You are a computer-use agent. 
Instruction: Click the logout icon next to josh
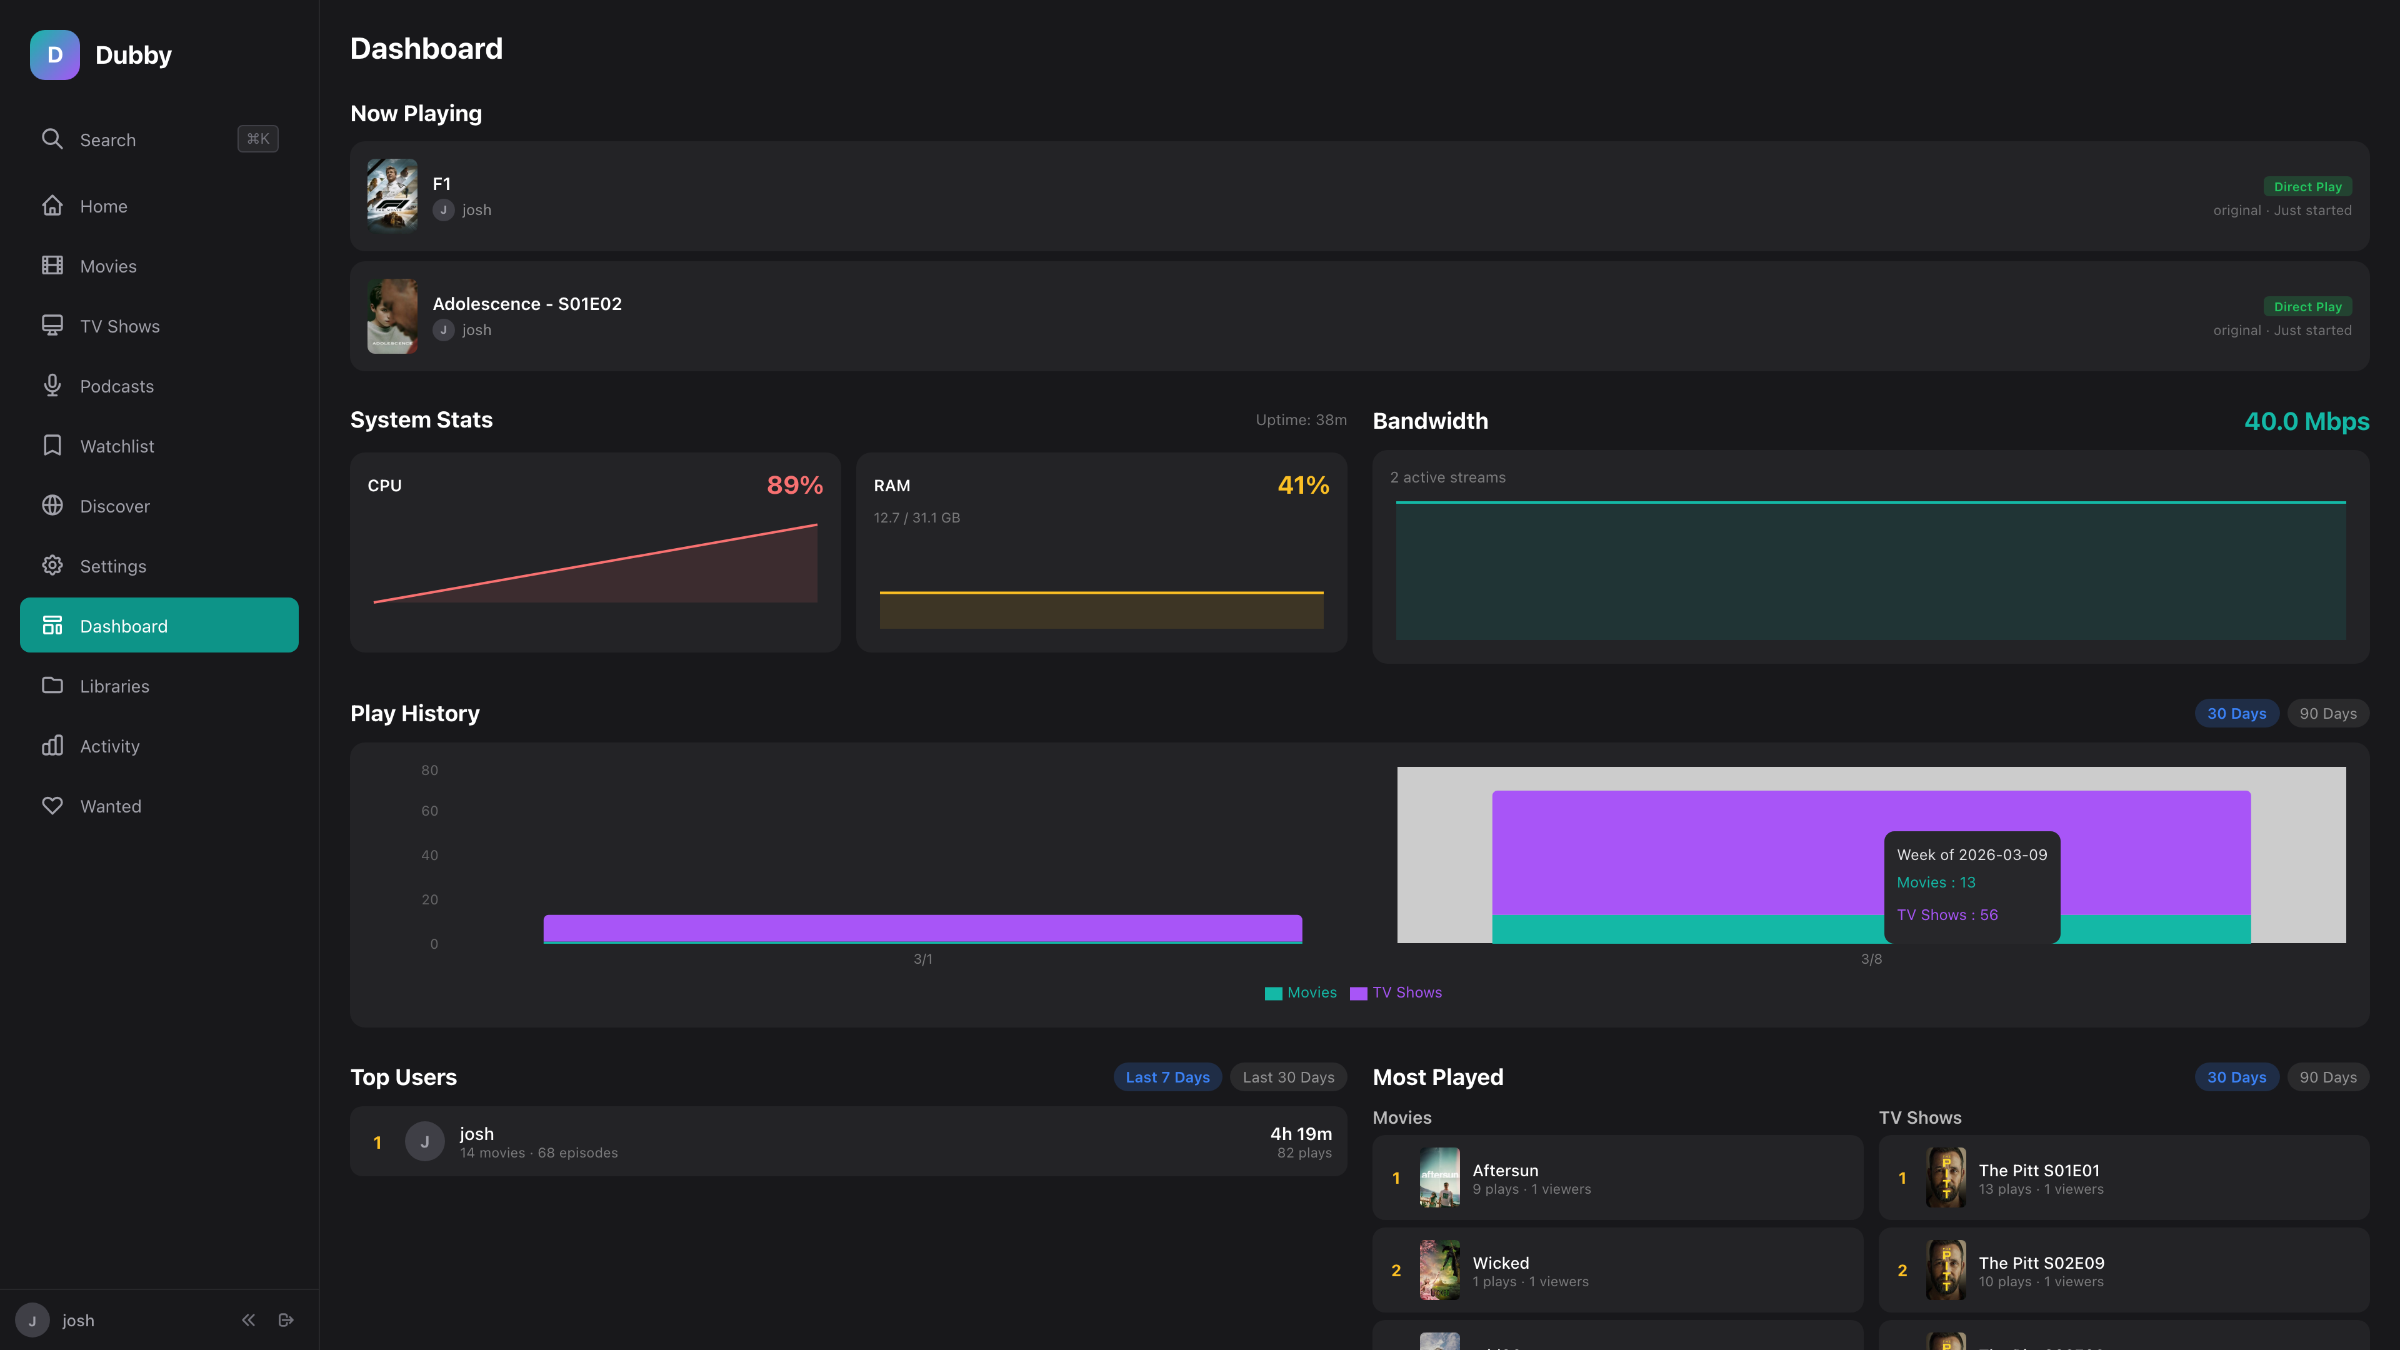click(x=286, y=1319)
